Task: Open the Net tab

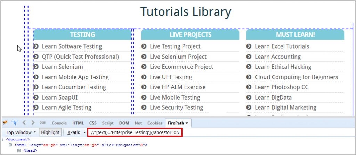Action: 138,123
